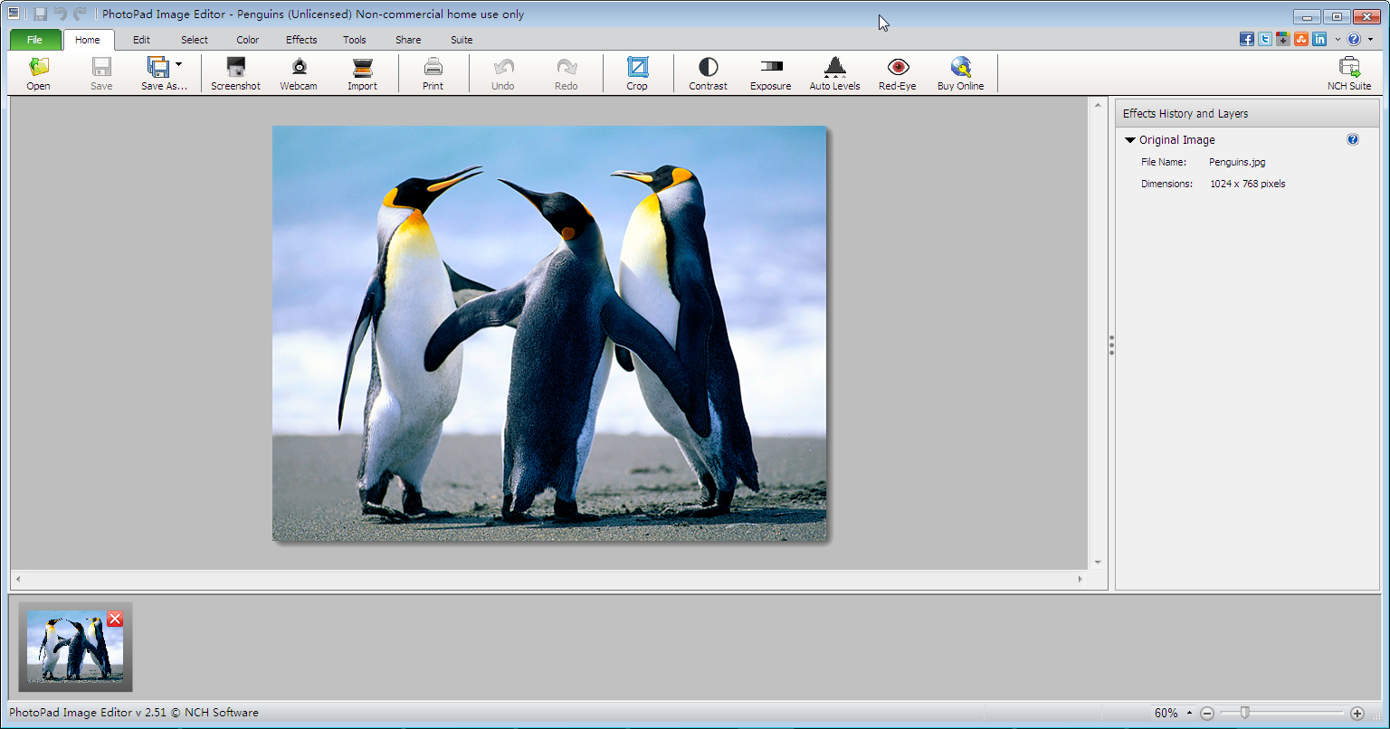
Task: Open the Color ribbon tab
Action: [247, 40]
